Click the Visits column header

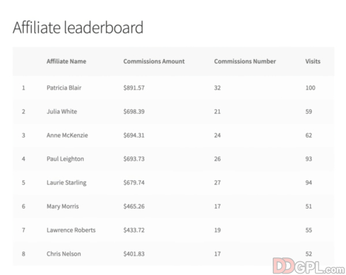[x=313, y=61]
